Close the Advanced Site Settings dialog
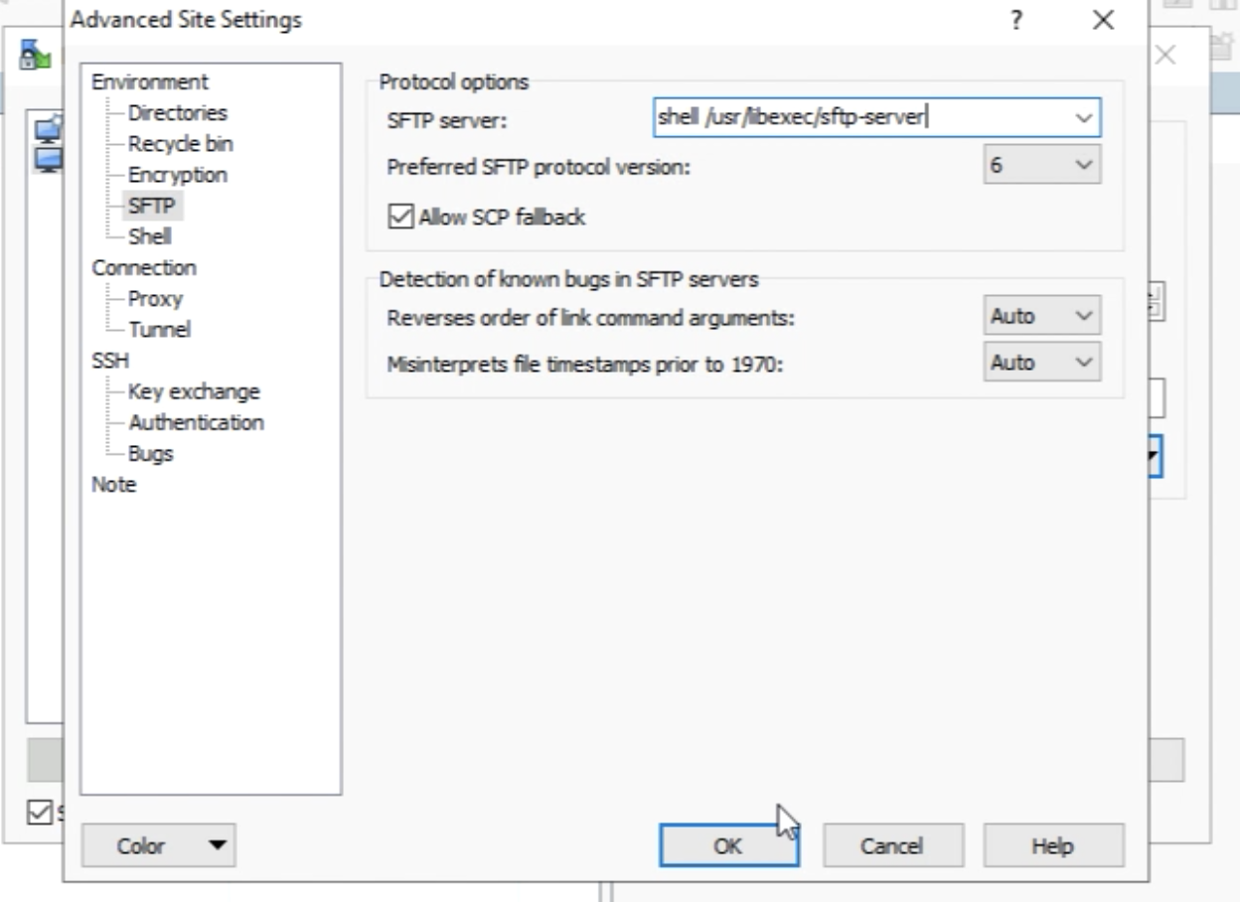The height and width of the screenshot is (902, 1240). click(x=1103, y=20)
